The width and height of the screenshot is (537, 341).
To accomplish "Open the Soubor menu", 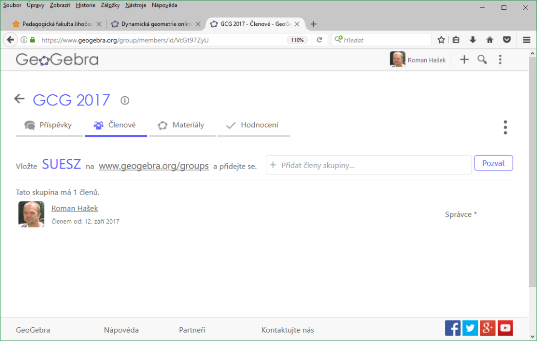I will click(x=12, y=5).
